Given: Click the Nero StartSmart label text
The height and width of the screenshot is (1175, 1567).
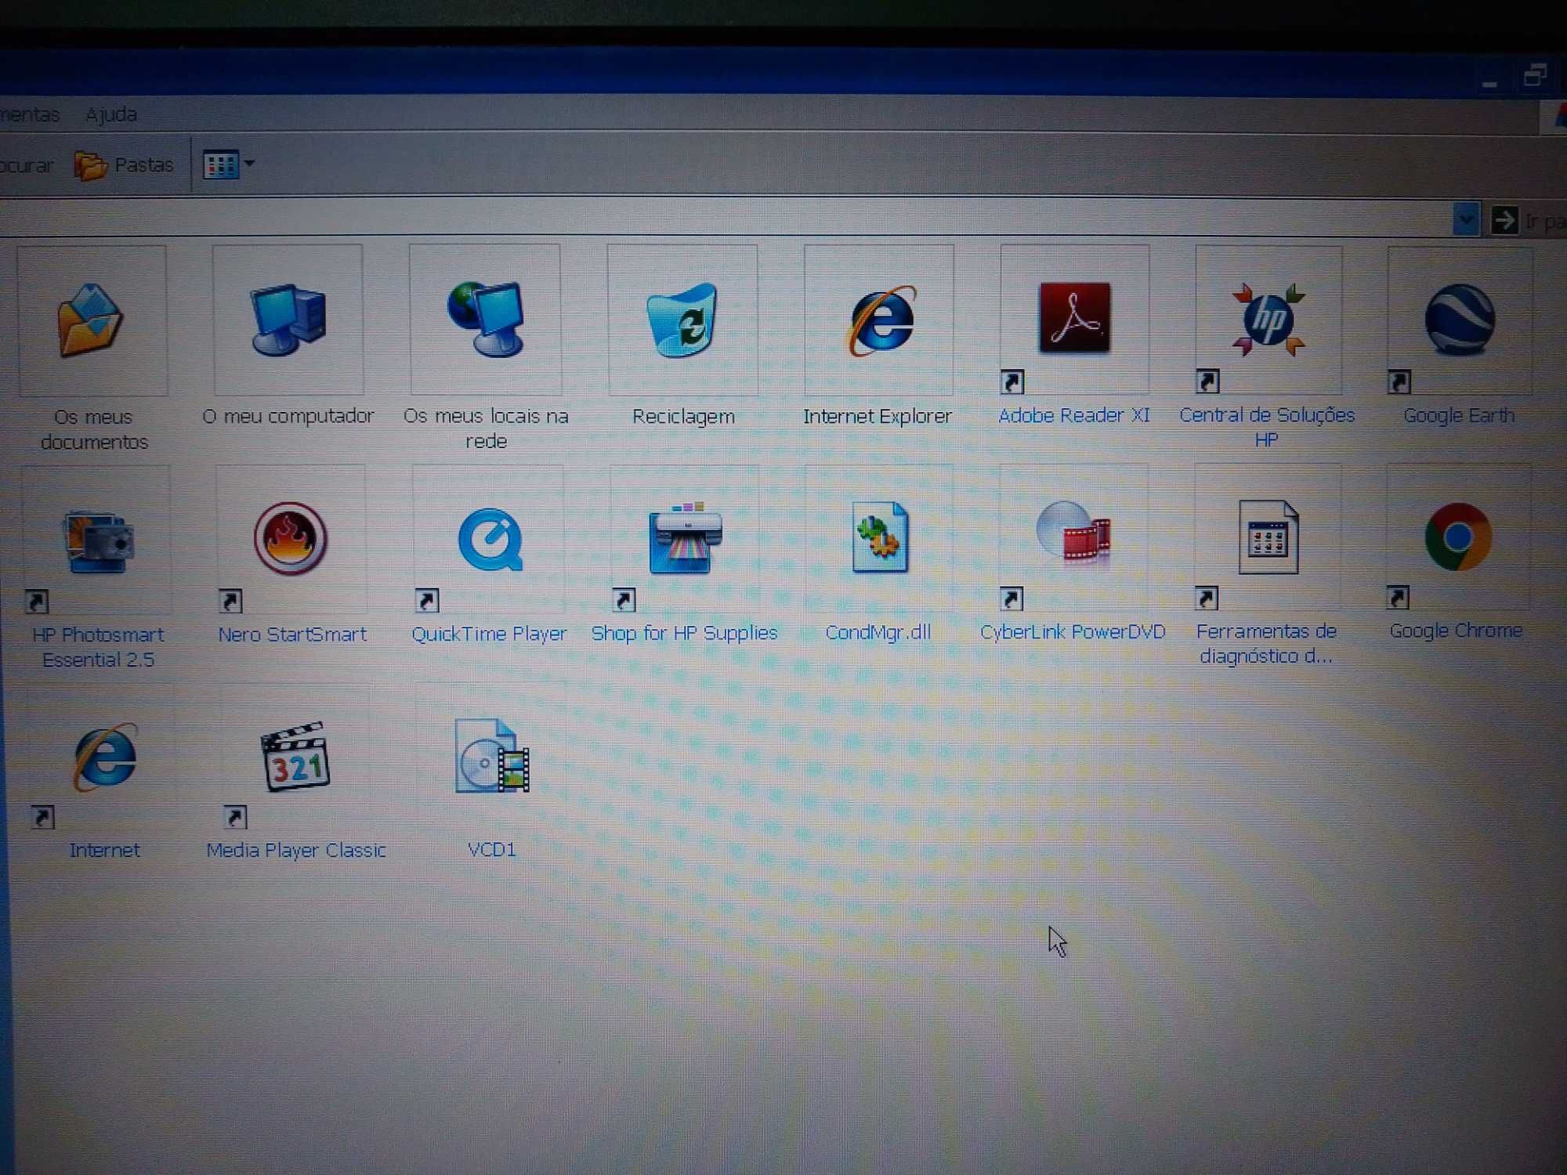Looking at the screenshot, I should [292, 634].
